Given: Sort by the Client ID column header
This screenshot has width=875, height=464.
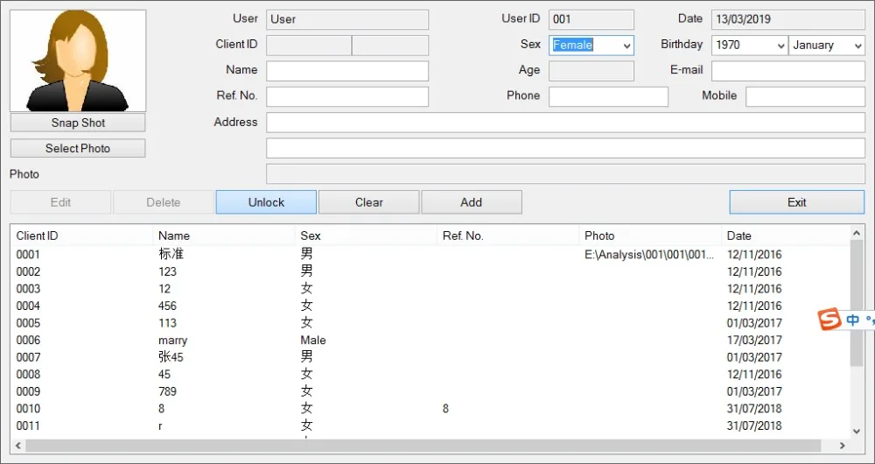Looking at the screenshot, I should pyautogui.click(x=81, y=236).
